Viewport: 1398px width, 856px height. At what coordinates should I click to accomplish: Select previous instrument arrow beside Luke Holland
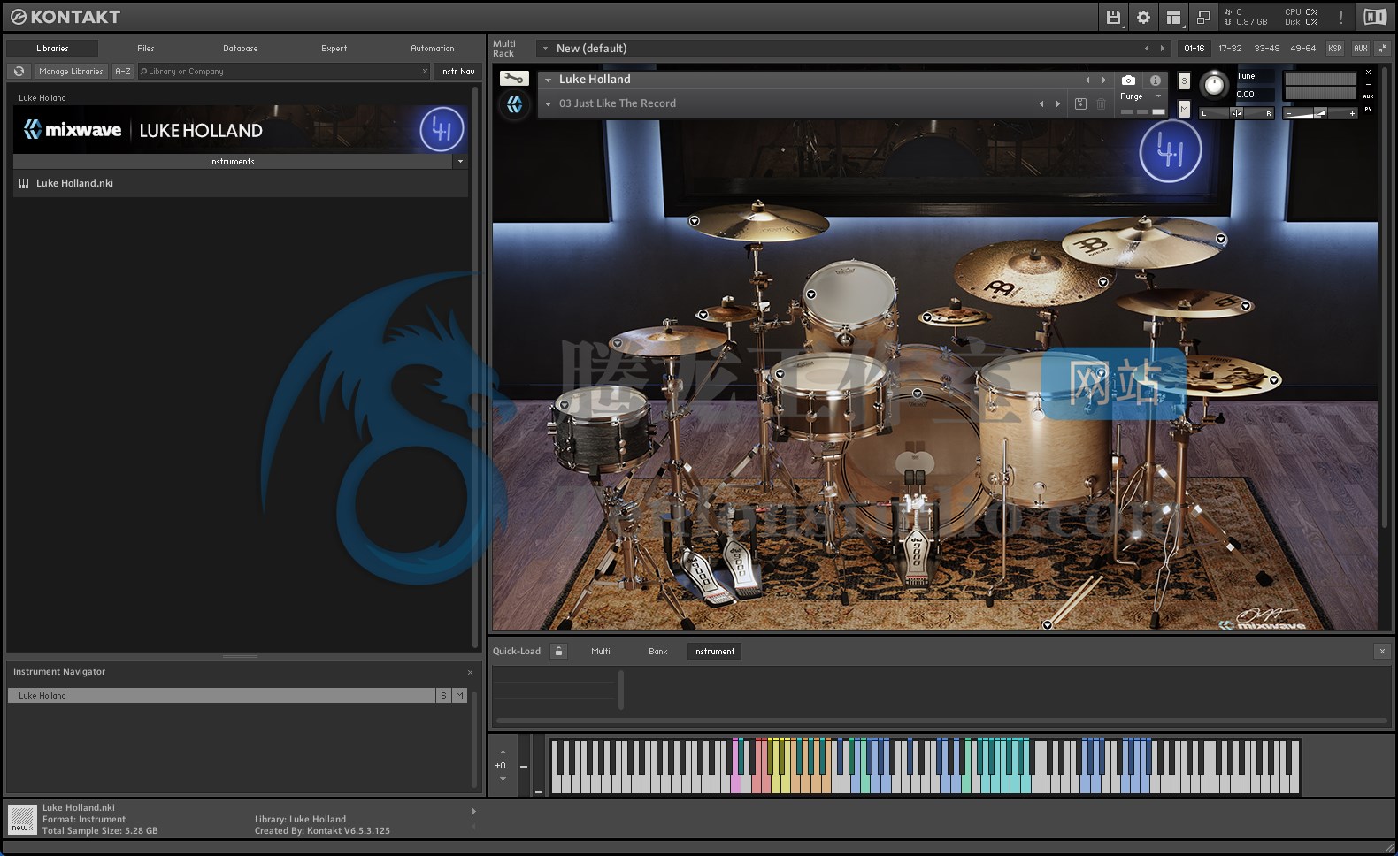coord(1087,80)
